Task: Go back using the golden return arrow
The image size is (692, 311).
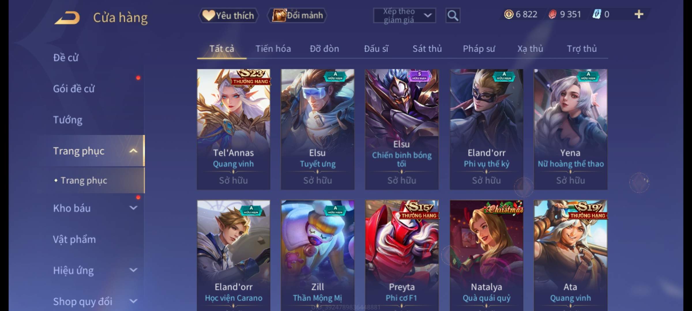Action: coord(67,18)
